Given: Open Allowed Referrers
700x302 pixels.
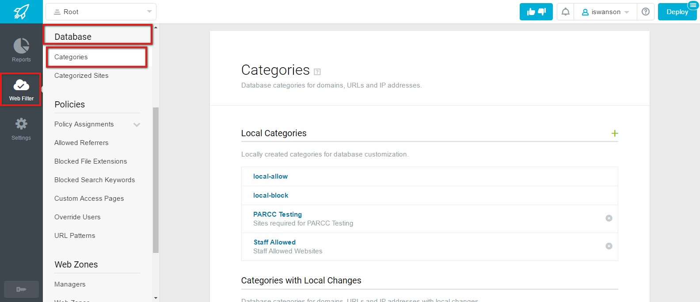Looking at the screenshot, I should (x=81, y=143).
